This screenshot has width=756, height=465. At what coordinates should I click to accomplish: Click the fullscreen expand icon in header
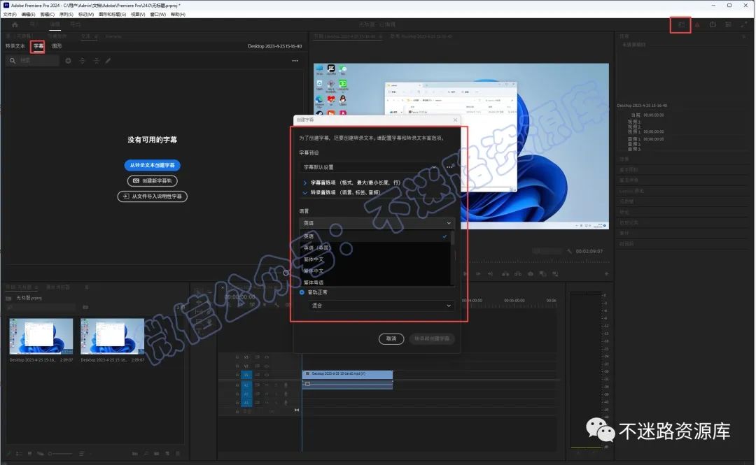[744, 24]
